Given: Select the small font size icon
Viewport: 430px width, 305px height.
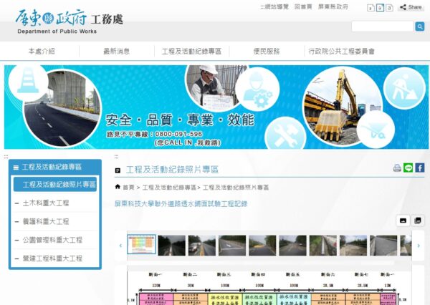Looking at the screenshot, I should (x=371, y=8).
